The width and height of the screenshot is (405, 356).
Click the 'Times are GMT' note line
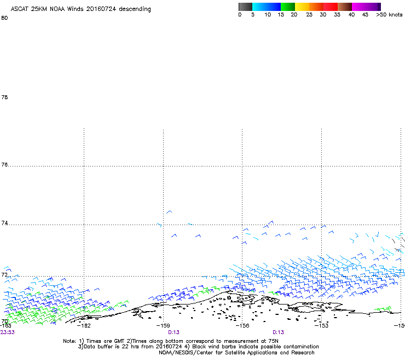pyautogui.click(x=171, y=341)
